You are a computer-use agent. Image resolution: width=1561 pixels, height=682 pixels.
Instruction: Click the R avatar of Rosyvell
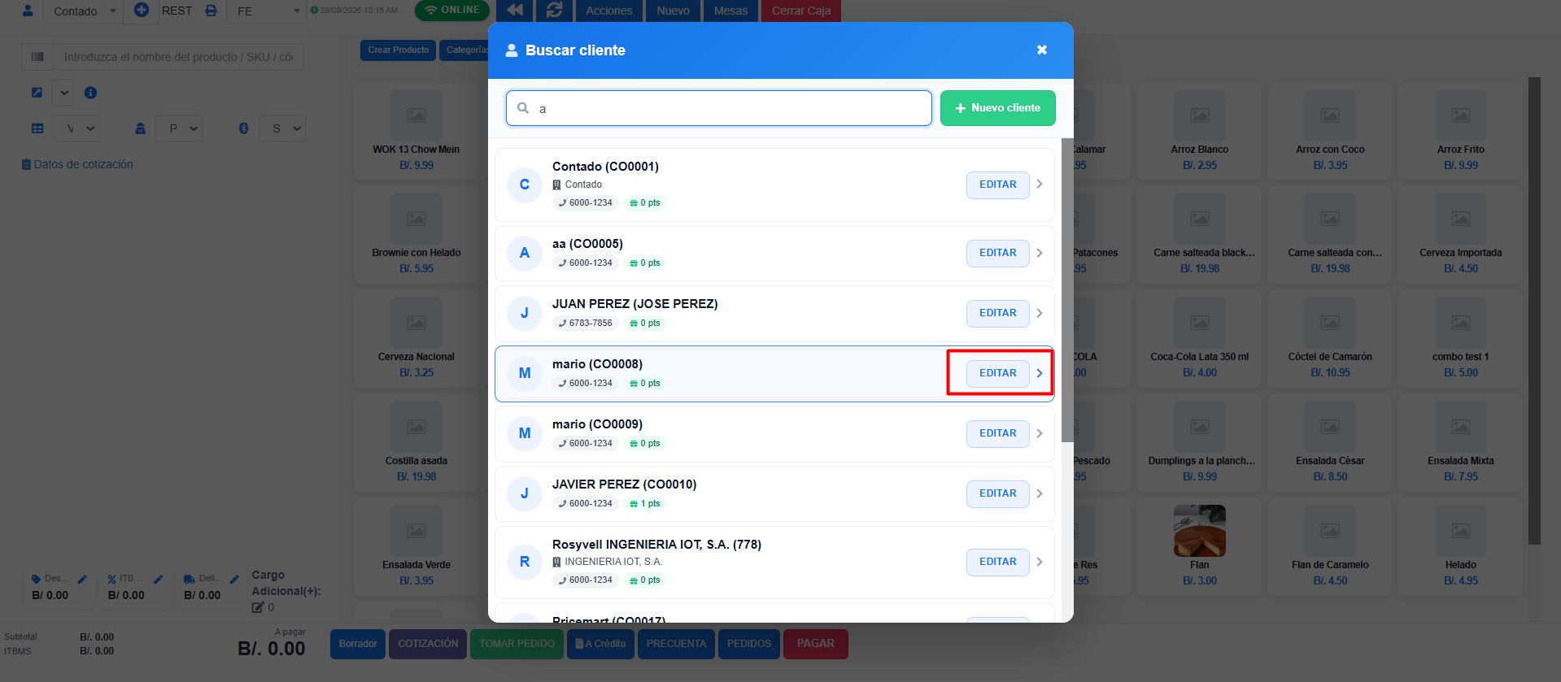coord(525,562)
